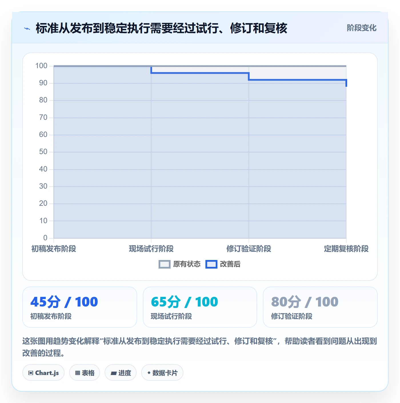Click the 65分 / 100 score card
Screen dimensions: 400x403
200,307
